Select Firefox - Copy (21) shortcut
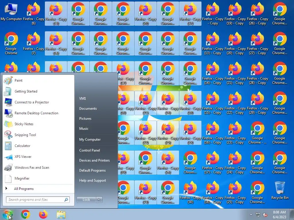The image size is (294, 220). coord(146,103)
